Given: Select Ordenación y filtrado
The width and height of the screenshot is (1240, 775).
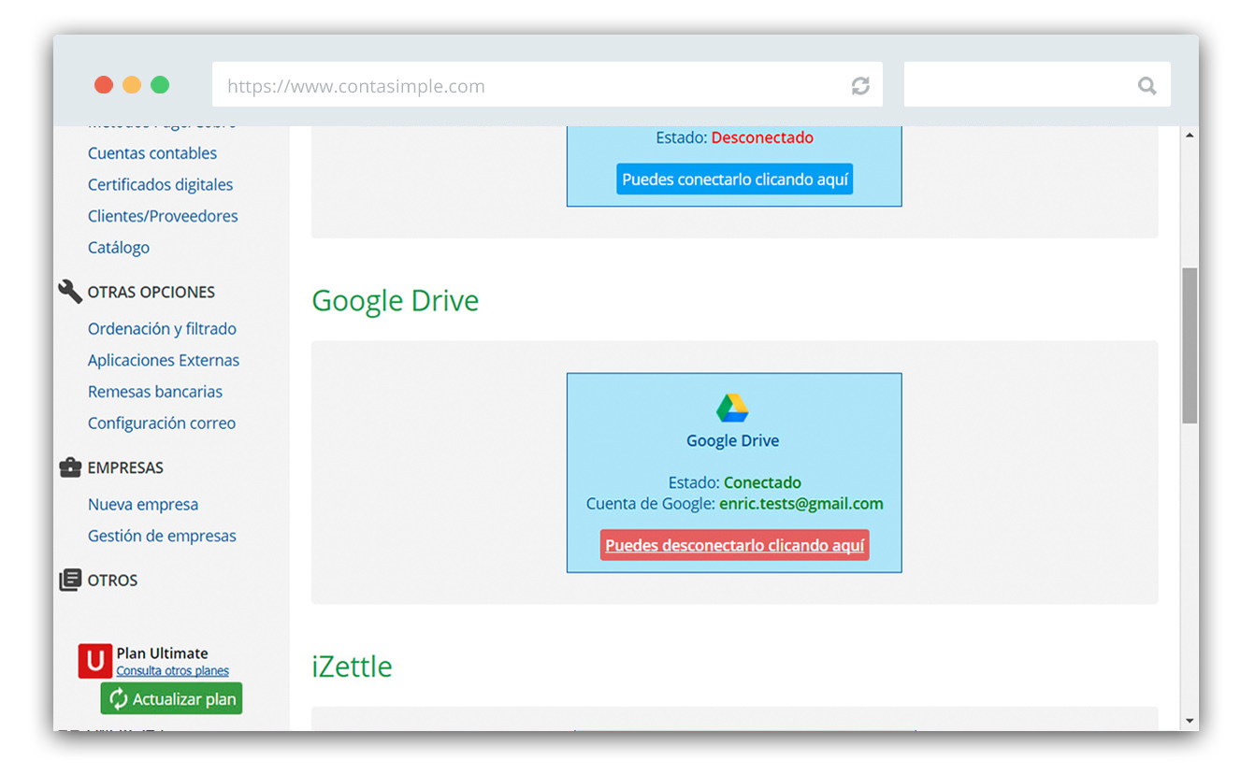Looking at the screenshot, I should click(162, 329).
